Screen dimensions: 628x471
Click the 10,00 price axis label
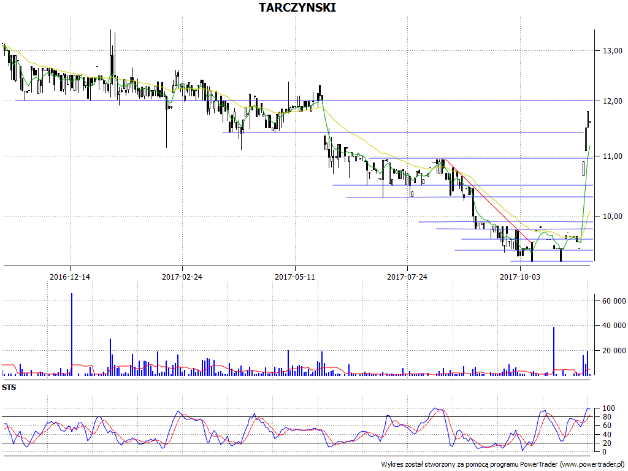click(613, 216)
